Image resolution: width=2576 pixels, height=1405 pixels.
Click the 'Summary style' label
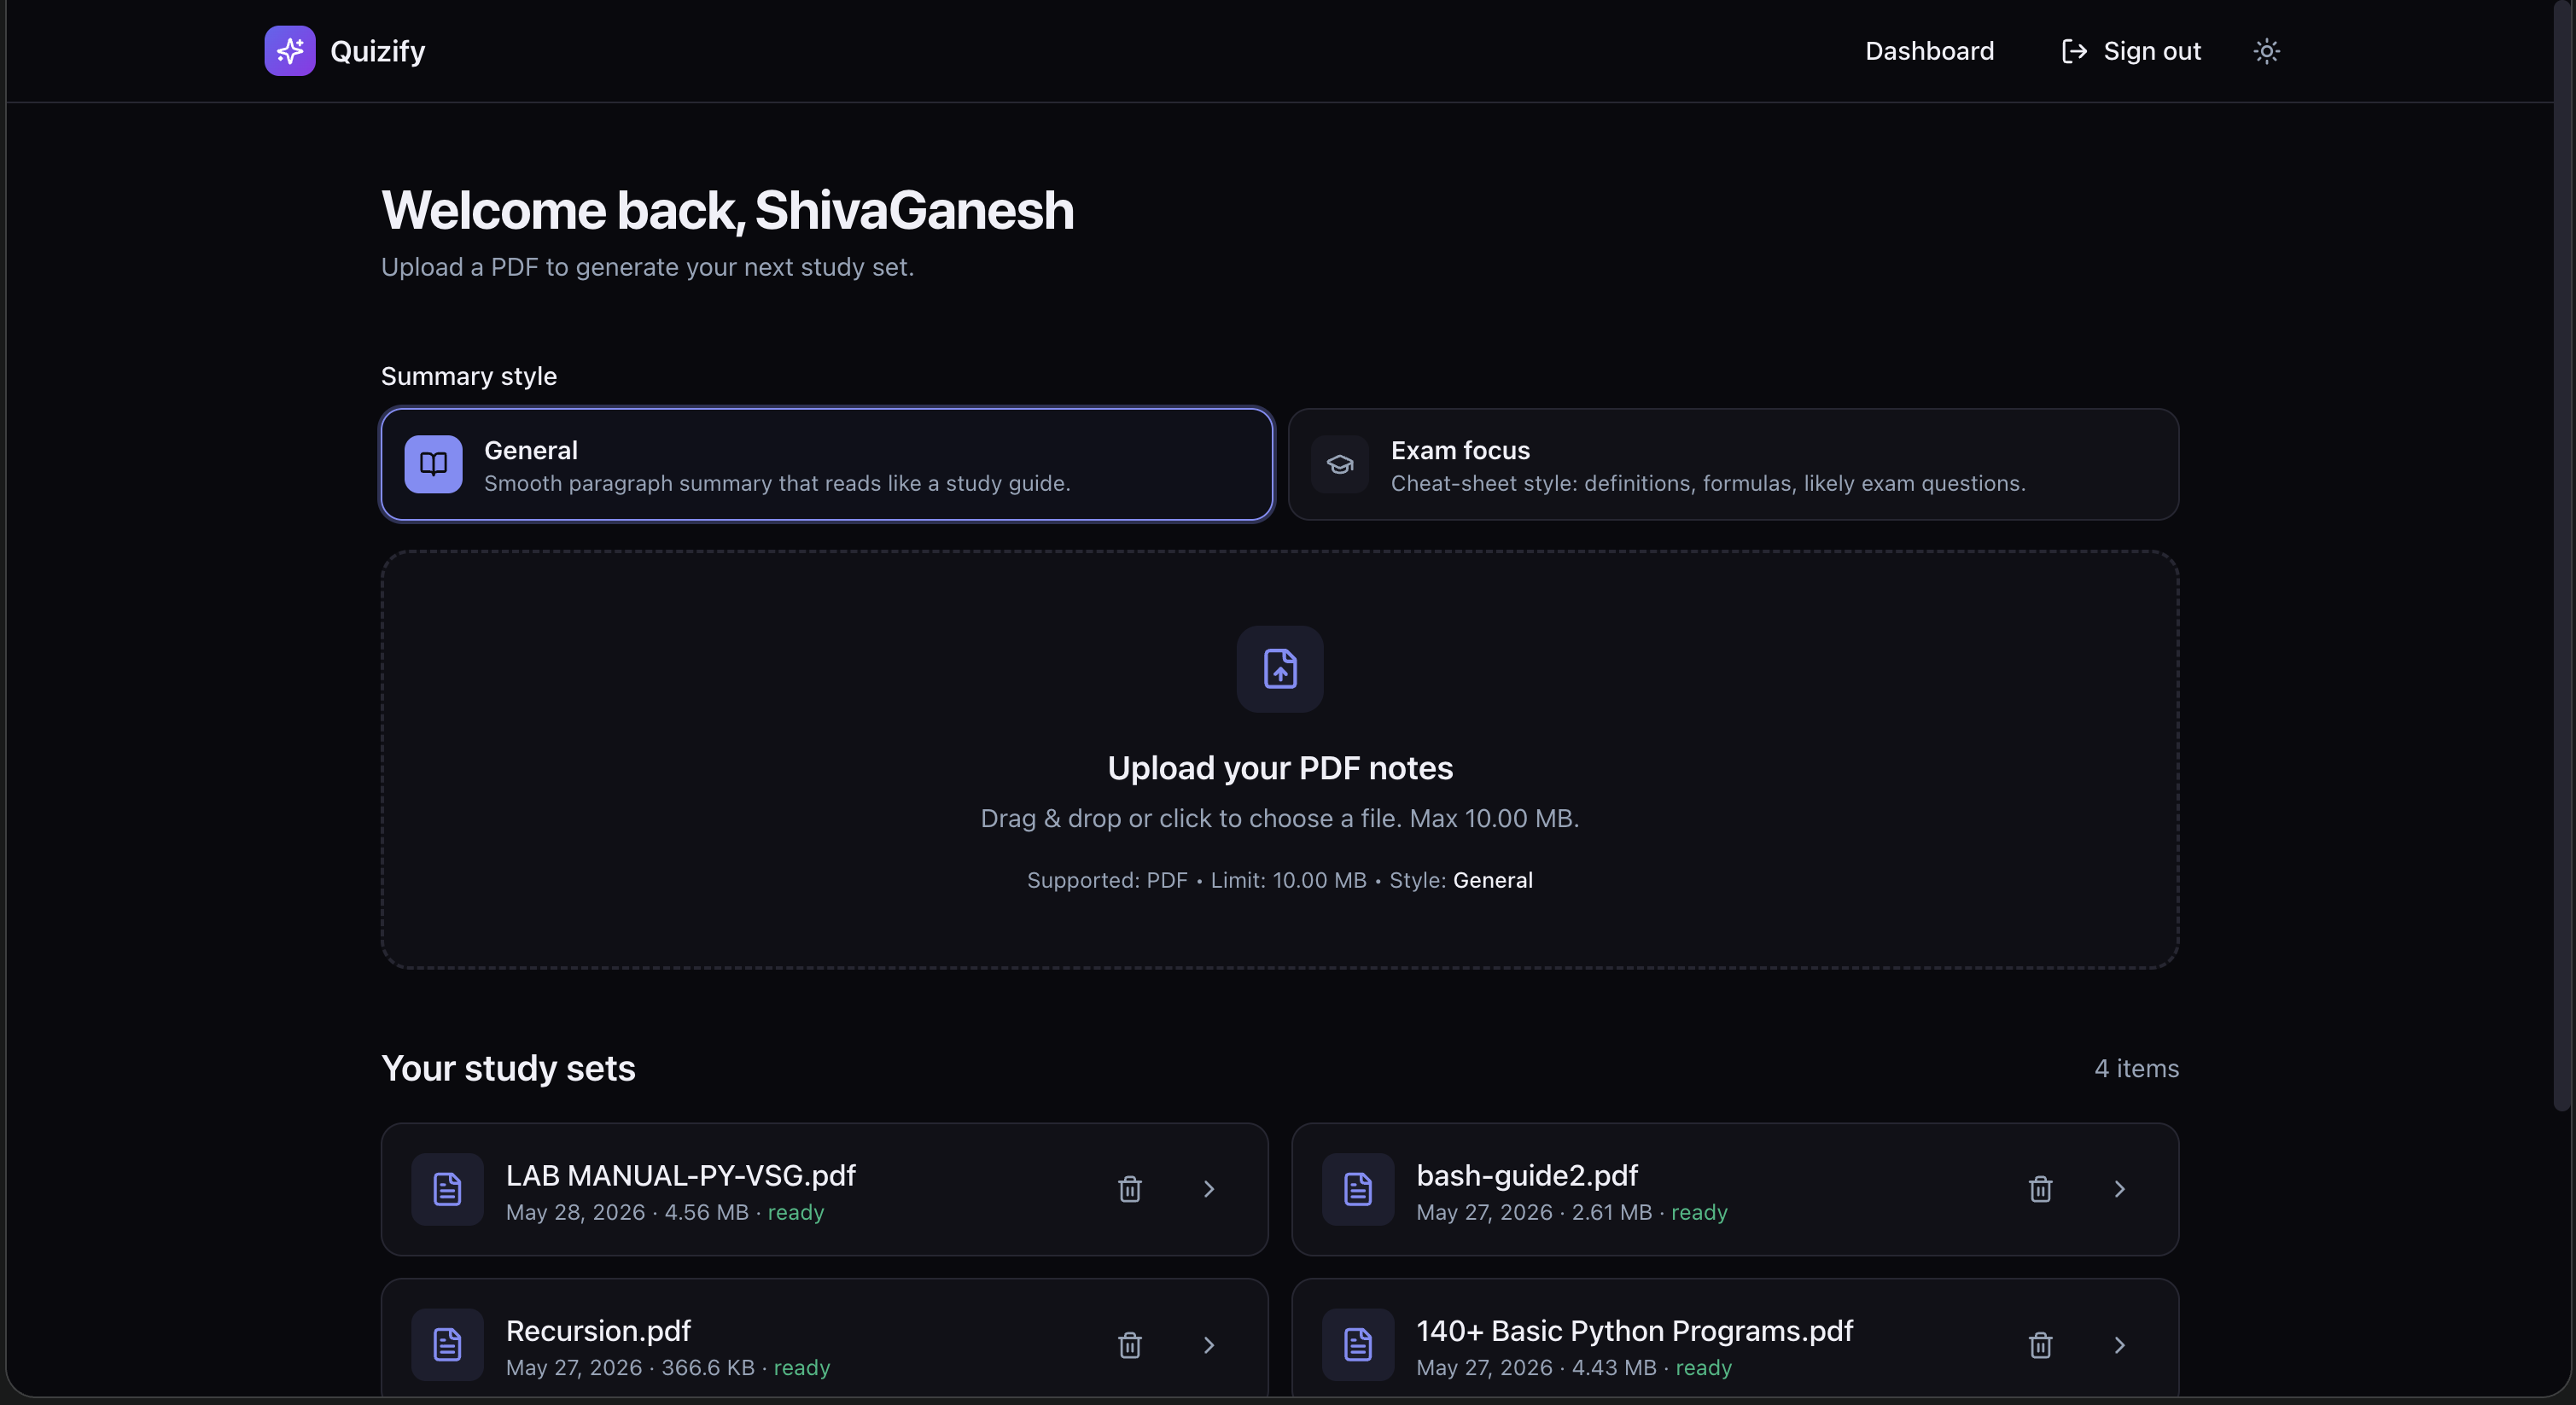point(469,376)
